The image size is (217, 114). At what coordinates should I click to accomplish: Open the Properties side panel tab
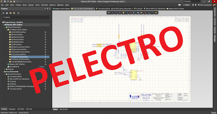pyautogui.click(x=215, y=30)
